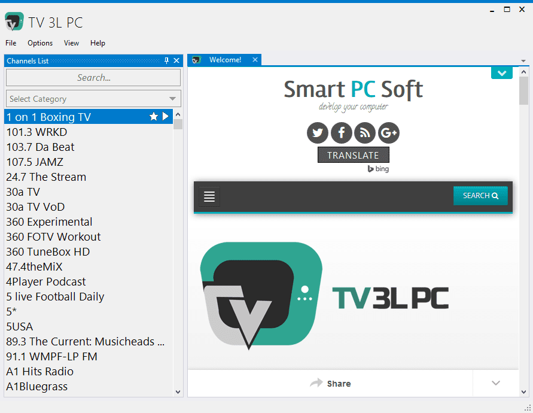Click the TV 3L PC app icon in title bar
Screen dimensions: 533x413
(14, 22)
